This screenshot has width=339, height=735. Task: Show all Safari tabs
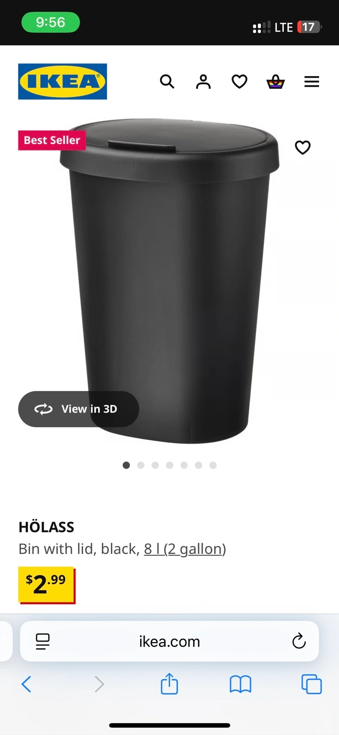click(311, 684)
